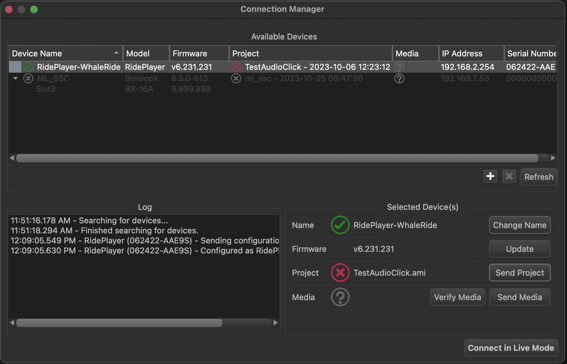Click the remove device X icon
The width and height of the screenshot is (567, 364).
[x=509, y=177]
